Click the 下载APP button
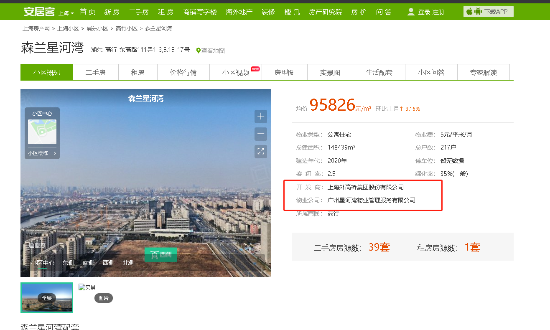Screen dimensions: 550x330 [x=489, y=12]
